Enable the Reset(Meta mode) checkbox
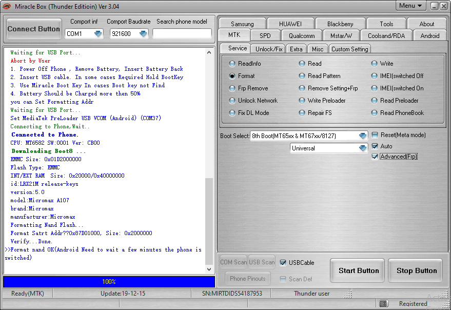This screenshot has height=310, width=451. [x=375, y=135]
